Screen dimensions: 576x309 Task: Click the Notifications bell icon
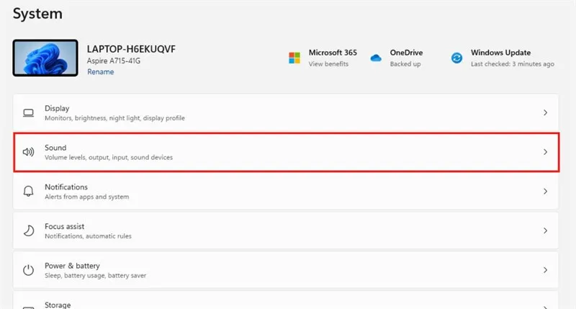coord(29,192)
